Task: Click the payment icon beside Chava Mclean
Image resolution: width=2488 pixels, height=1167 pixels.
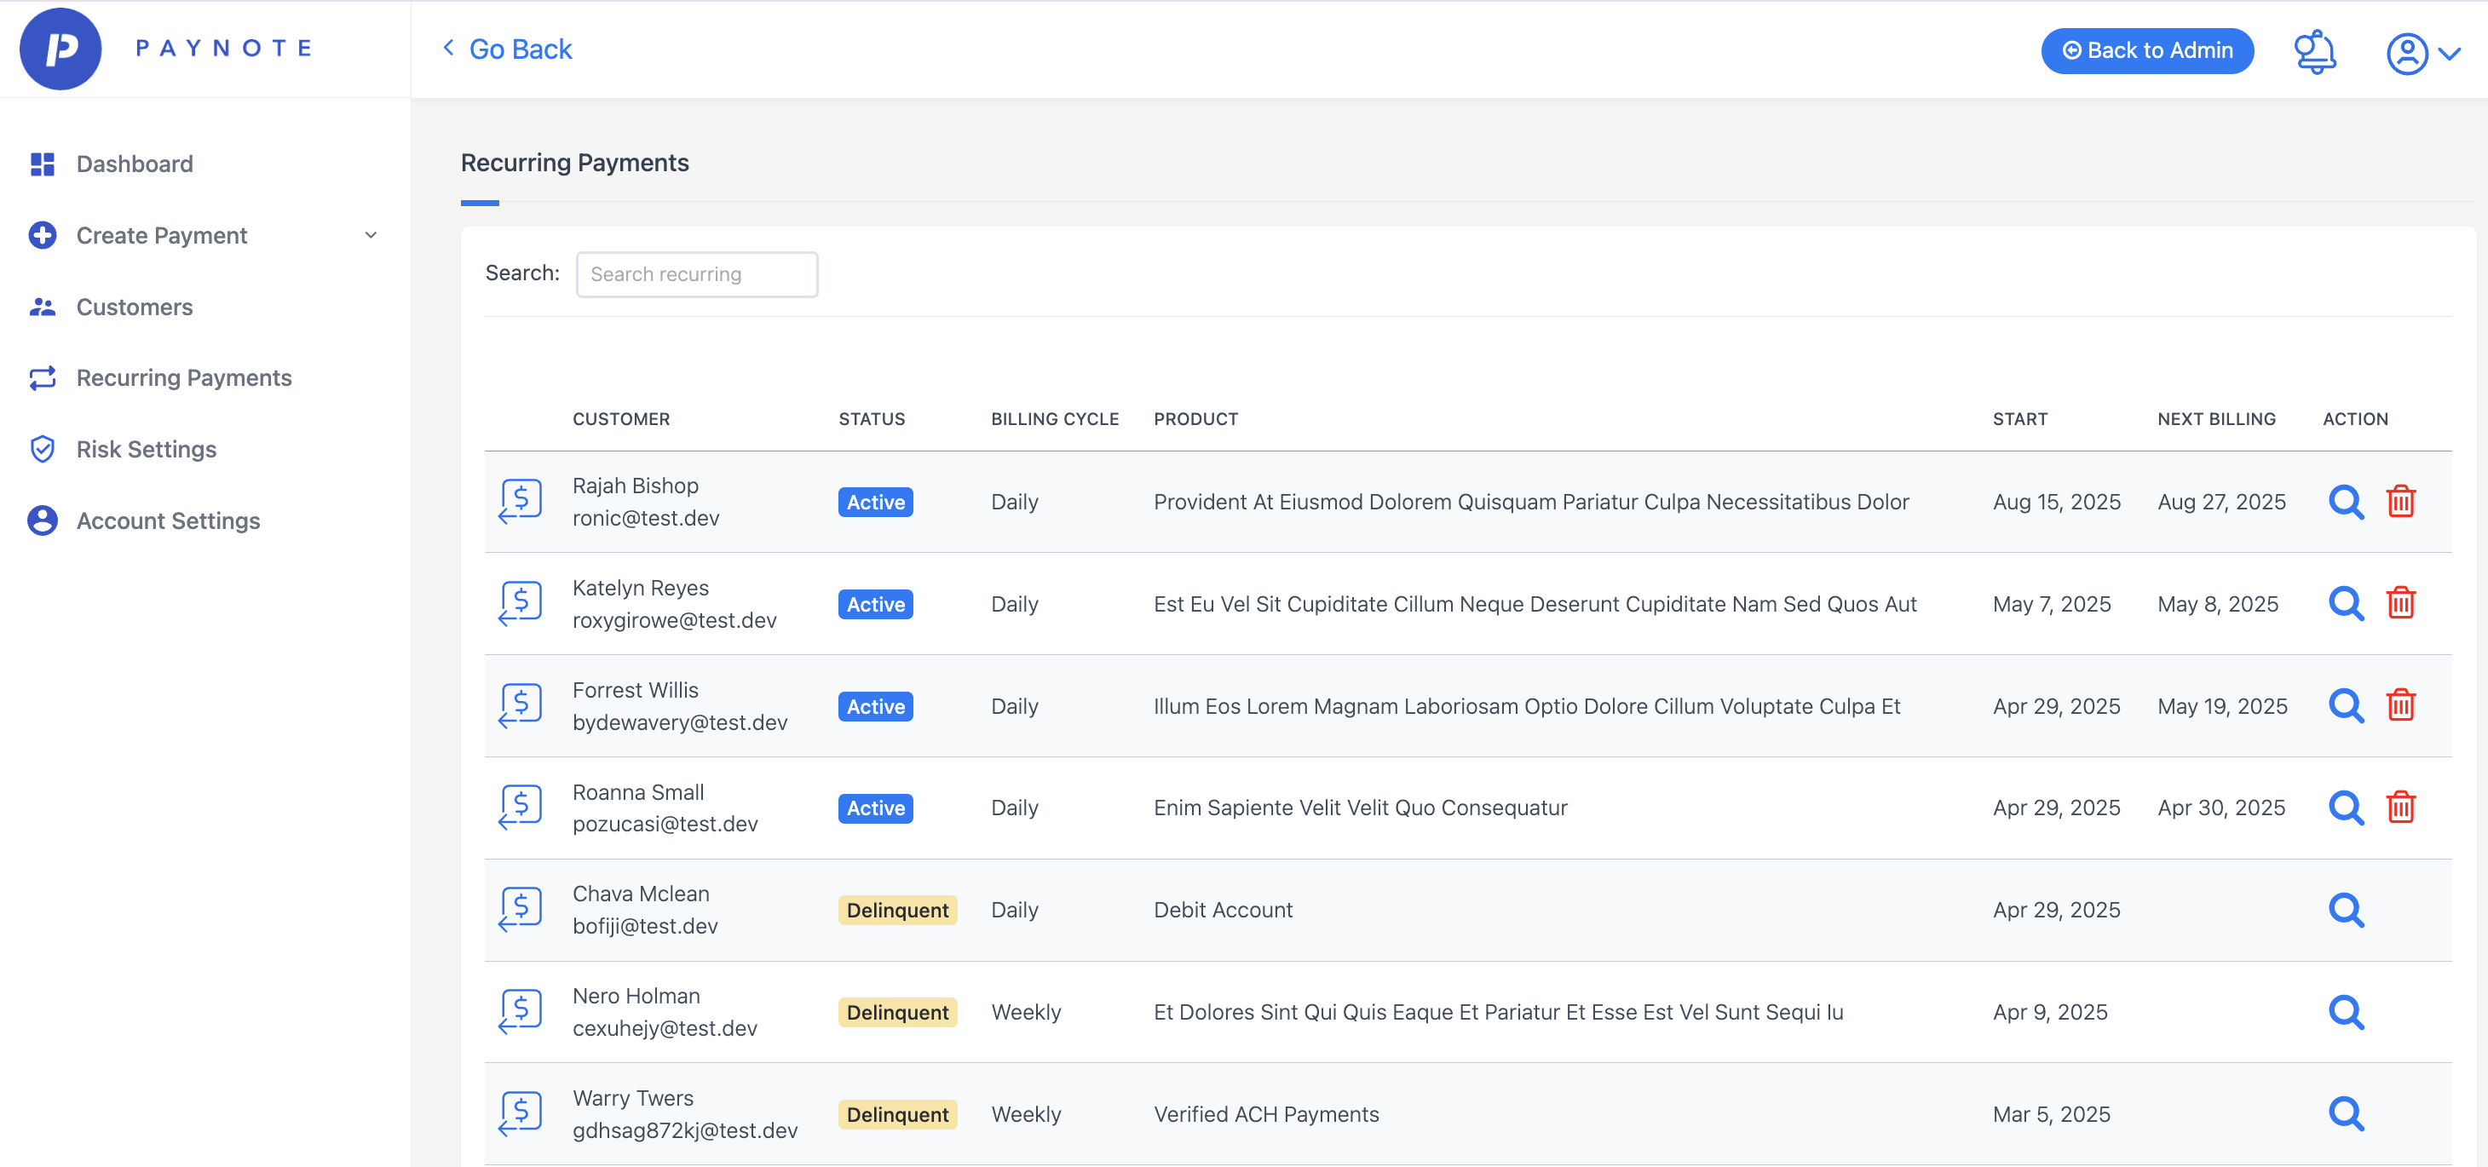Action: click(x=521, y=911)
